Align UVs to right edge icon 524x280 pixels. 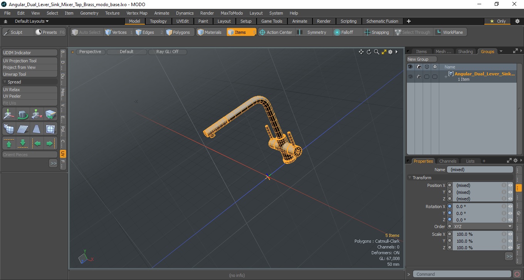point(50,143)
